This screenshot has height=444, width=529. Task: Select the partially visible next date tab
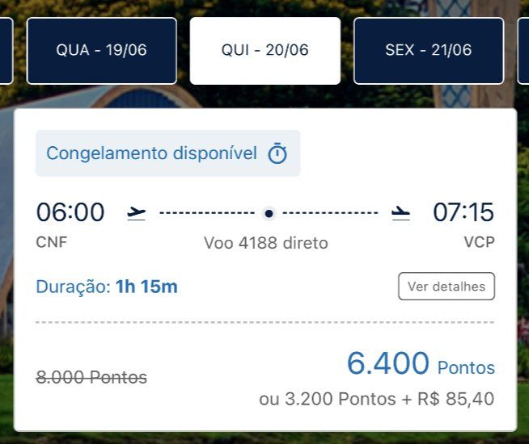(x=523, y=51)
